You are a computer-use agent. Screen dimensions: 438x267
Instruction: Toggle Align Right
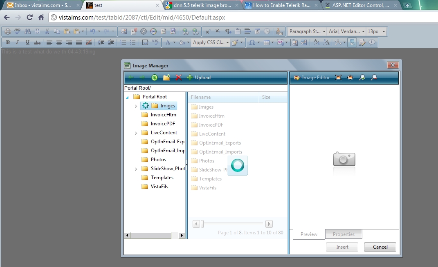tap(69, 42)
